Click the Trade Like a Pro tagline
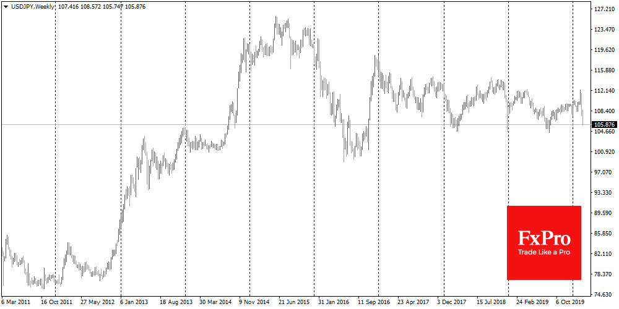 click(x=544, y=253)
